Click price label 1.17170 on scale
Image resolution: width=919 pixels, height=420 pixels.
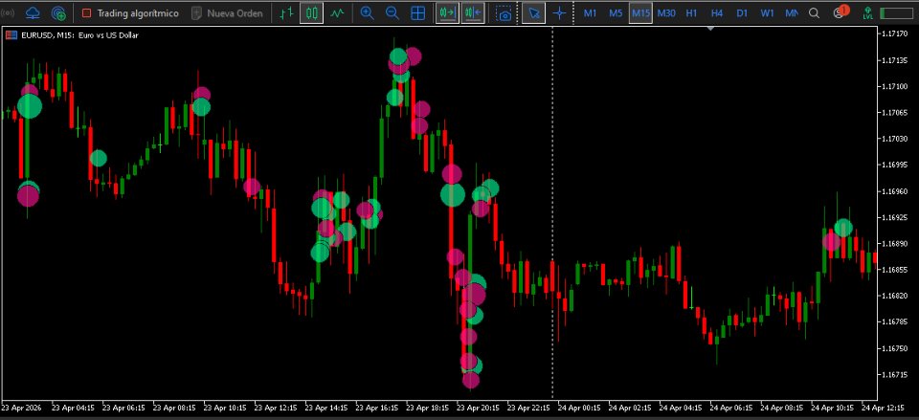click(893, 34)
